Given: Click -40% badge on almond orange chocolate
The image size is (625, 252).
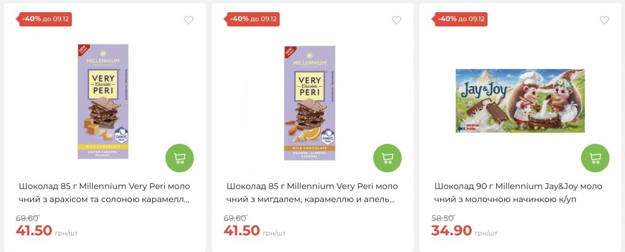Looking at the screenshot, I should (253, 19).
